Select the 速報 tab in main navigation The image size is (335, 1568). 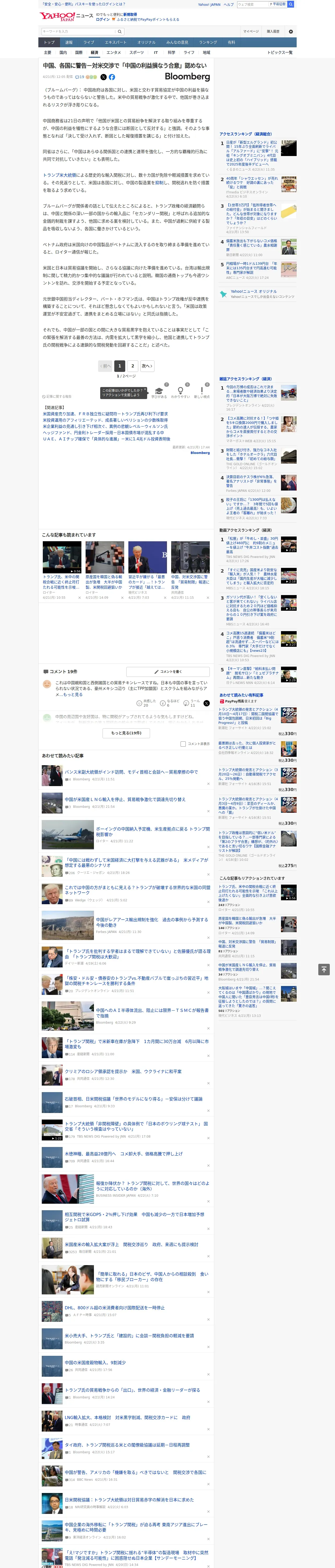click(x=69, y=43)
